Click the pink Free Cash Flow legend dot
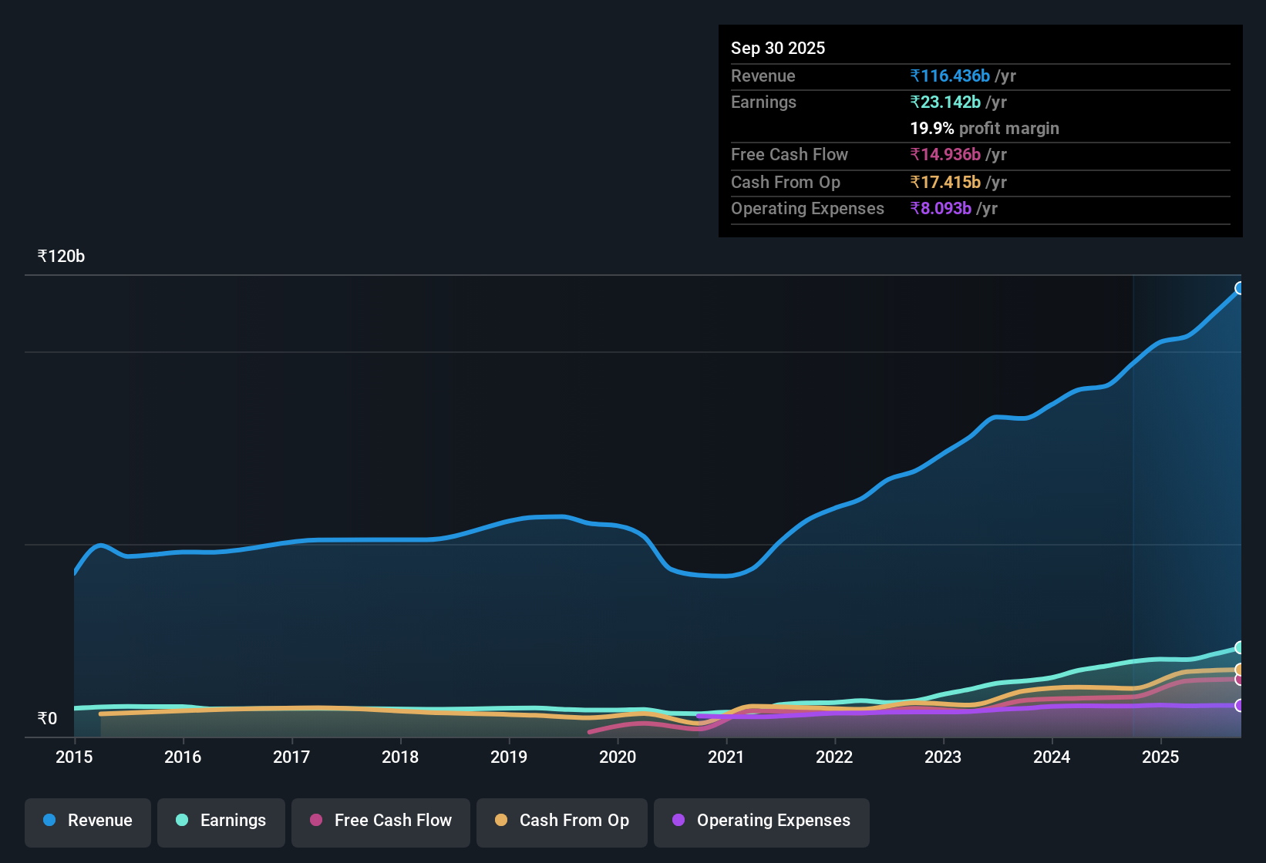The image size is (1266, 863). click(316, 821)
